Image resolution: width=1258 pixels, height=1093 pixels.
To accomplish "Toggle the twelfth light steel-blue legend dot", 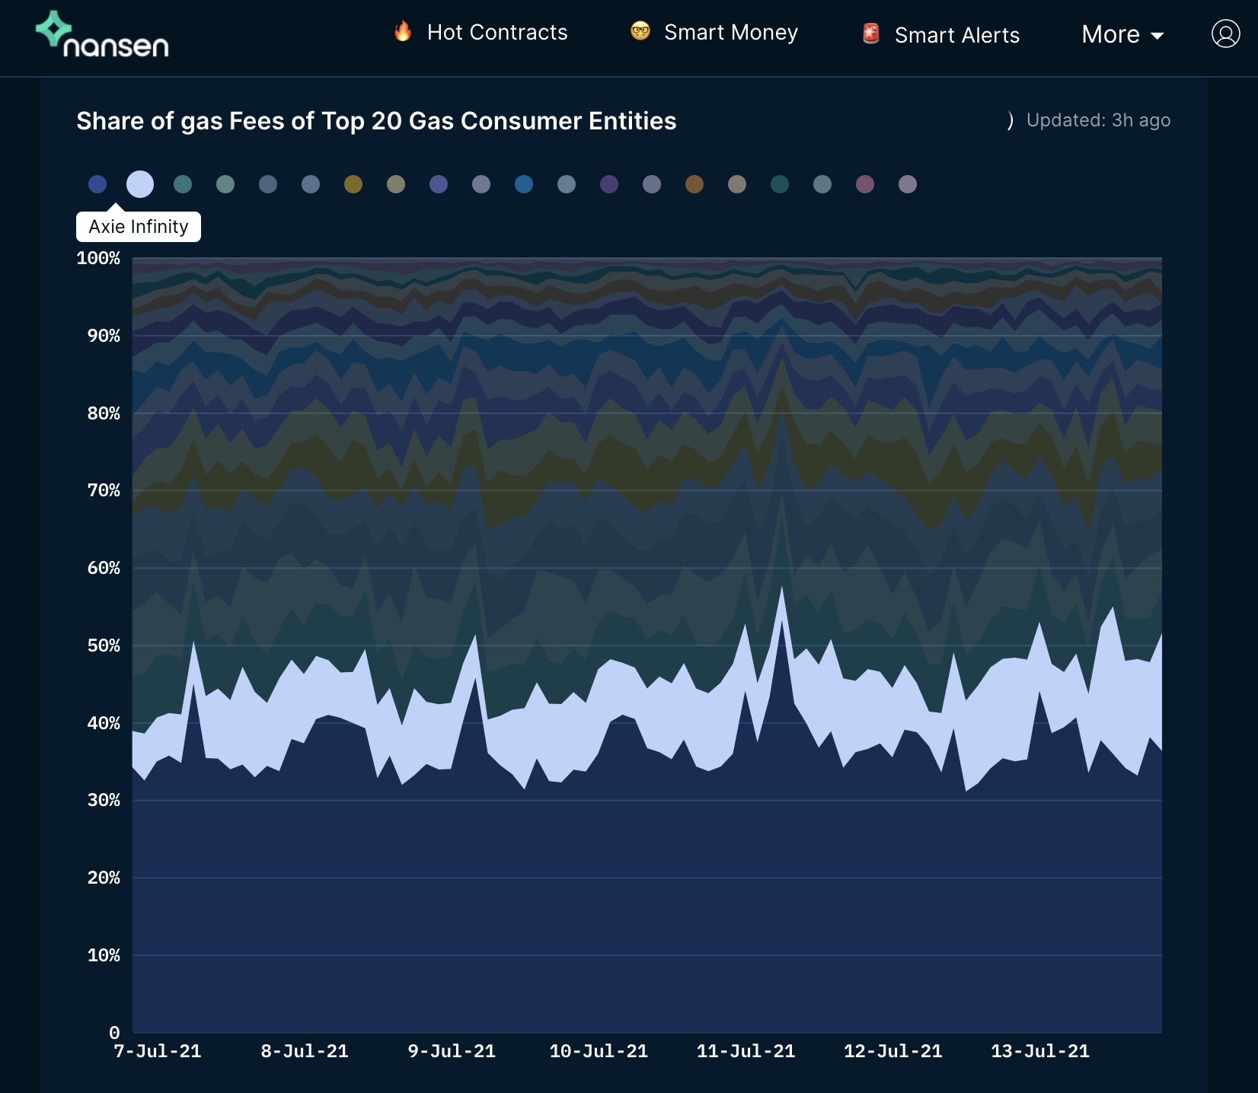I will point(567,184).
